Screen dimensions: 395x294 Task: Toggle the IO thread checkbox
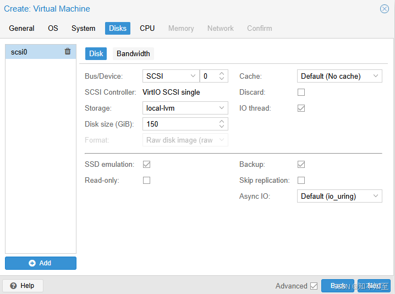[x=301, y=108]
